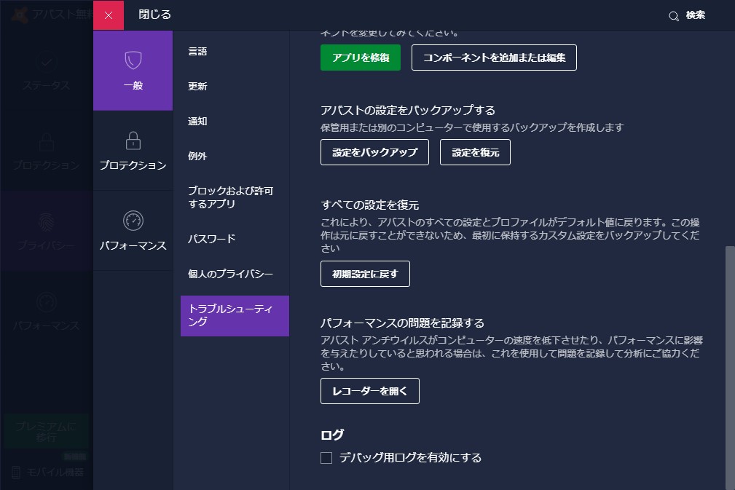Image resolution: width=735 pixels, height=490 pixels.
Task: Click 初期設定に戻す to restore defaults
Action: pyautogui.click(x=364, y=273)
